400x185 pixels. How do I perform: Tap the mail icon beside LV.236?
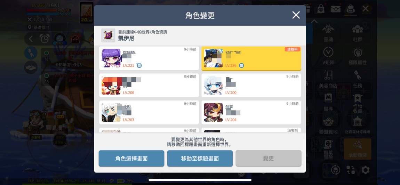click(241, 66)
